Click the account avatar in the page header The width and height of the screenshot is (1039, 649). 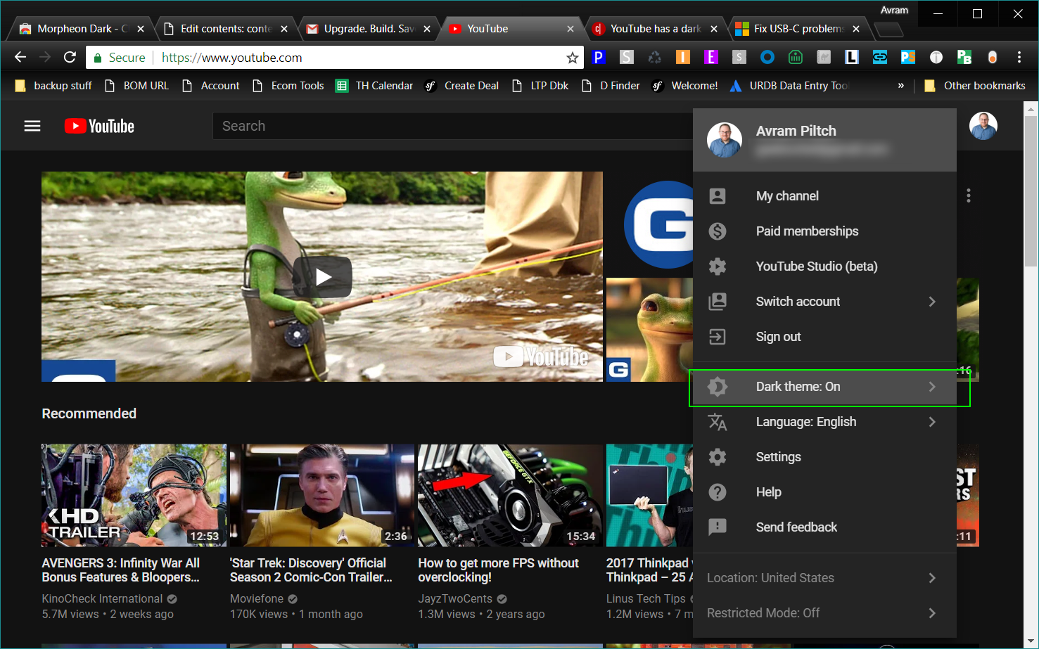983,126
